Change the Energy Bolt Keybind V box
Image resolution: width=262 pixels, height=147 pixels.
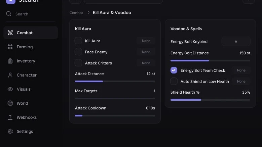(236, 42)
